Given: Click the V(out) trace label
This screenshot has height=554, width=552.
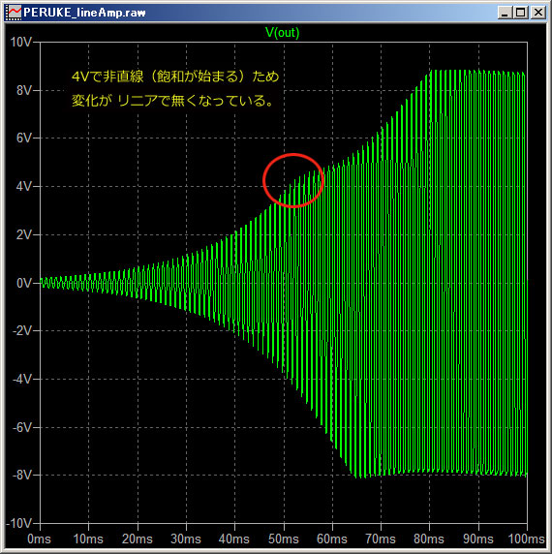Looking at the screenshot, I should pos(282,33).
